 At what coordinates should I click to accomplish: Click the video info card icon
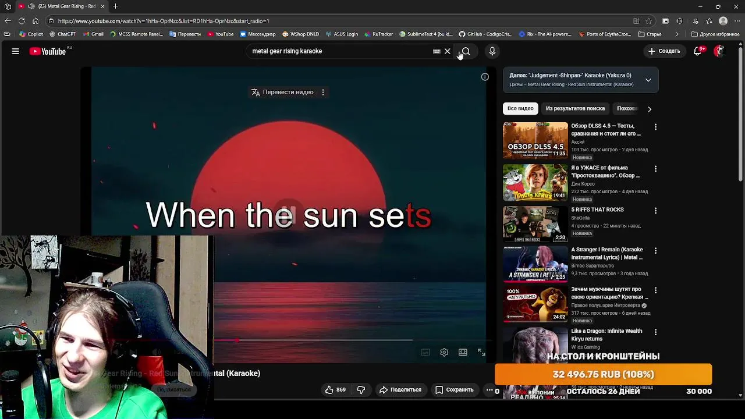(485, 77)
